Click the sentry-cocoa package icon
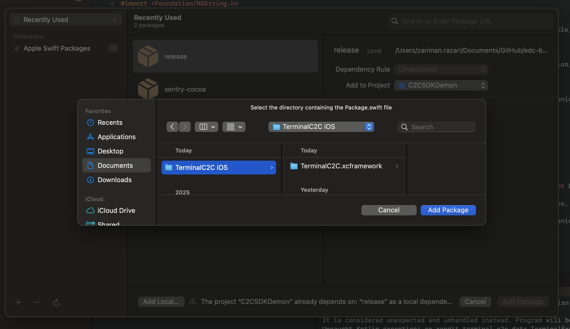 (148, 89)
